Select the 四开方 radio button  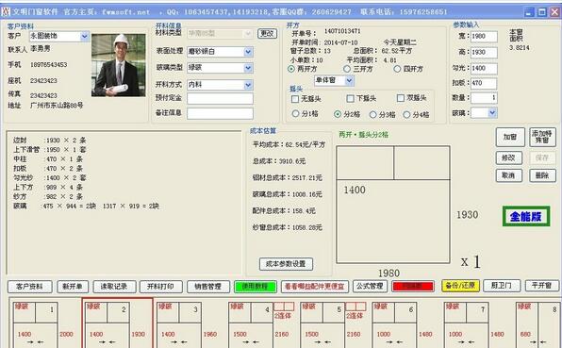(x=397, y=69)
